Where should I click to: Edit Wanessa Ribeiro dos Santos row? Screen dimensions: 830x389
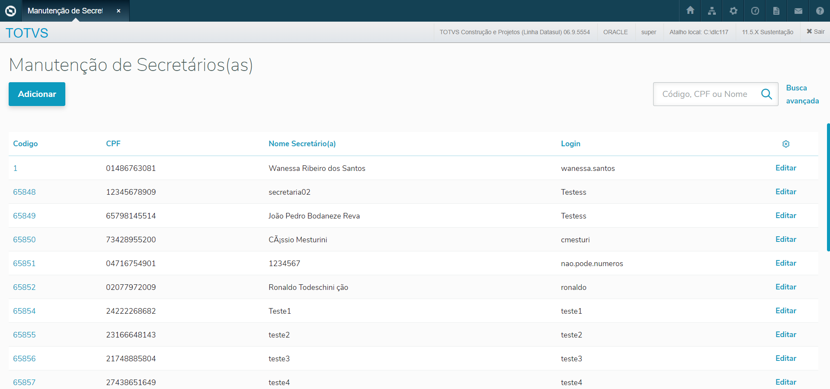[x=786, y=168]
